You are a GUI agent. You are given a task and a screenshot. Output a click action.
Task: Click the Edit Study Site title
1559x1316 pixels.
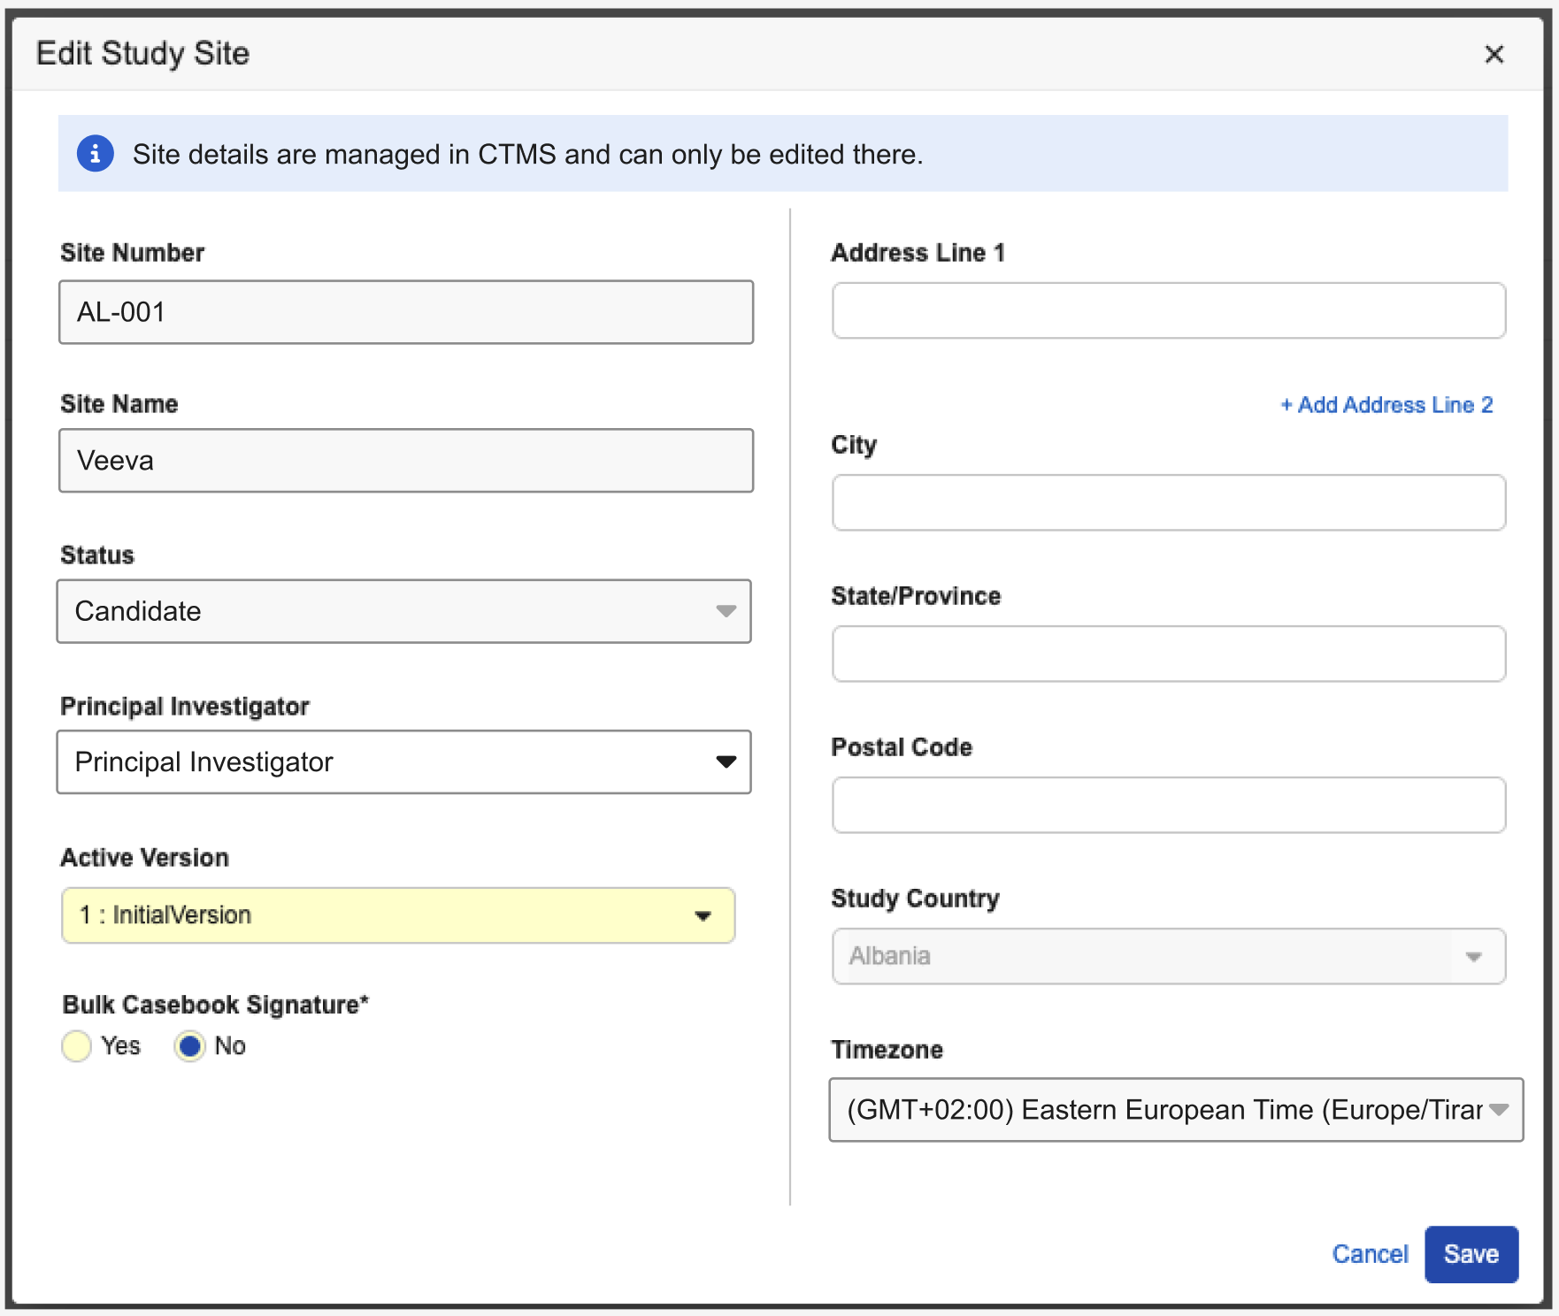point(143,54)
